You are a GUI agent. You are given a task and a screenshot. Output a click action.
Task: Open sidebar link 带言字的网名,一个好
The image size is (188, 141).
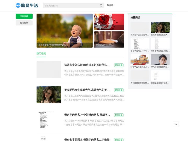pos(140,51)
